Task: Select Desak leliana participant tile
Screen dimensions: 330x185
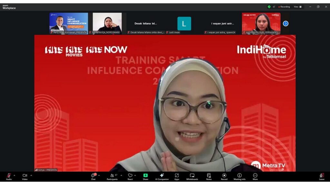Action: tap(146, 23)
